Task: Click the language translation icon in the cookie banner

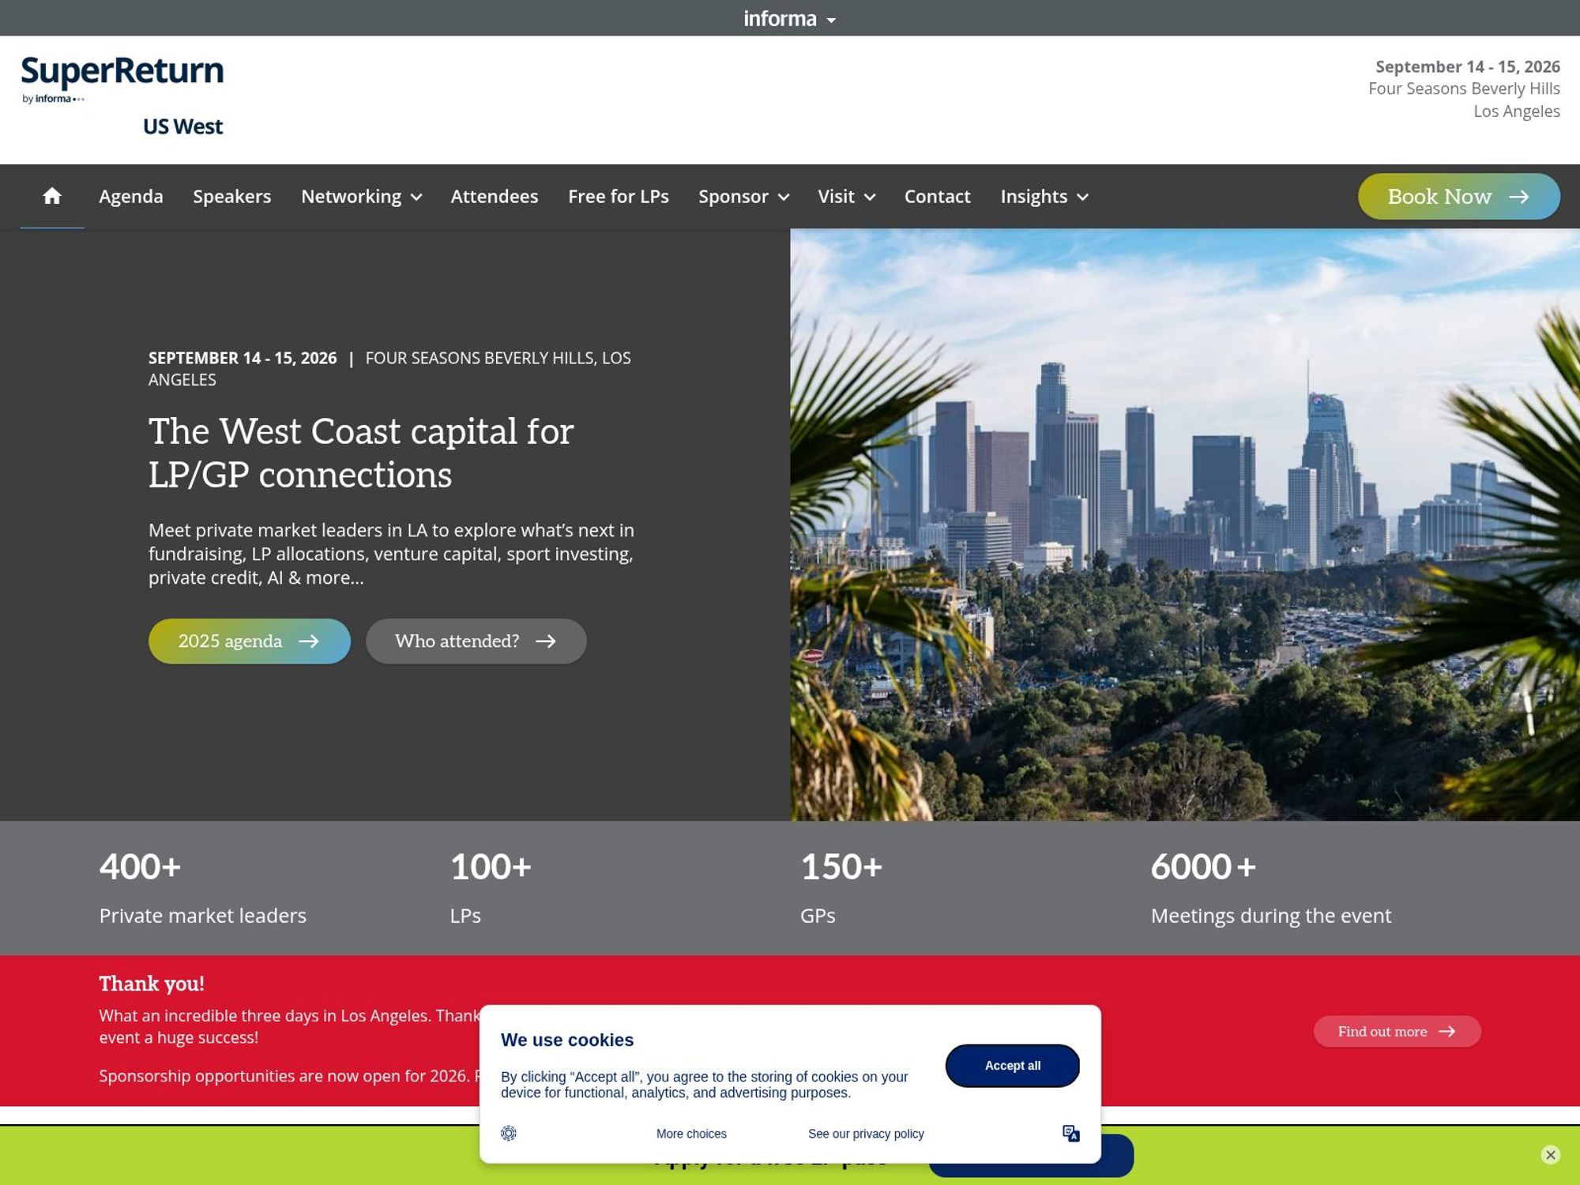Action: 1071,1133
